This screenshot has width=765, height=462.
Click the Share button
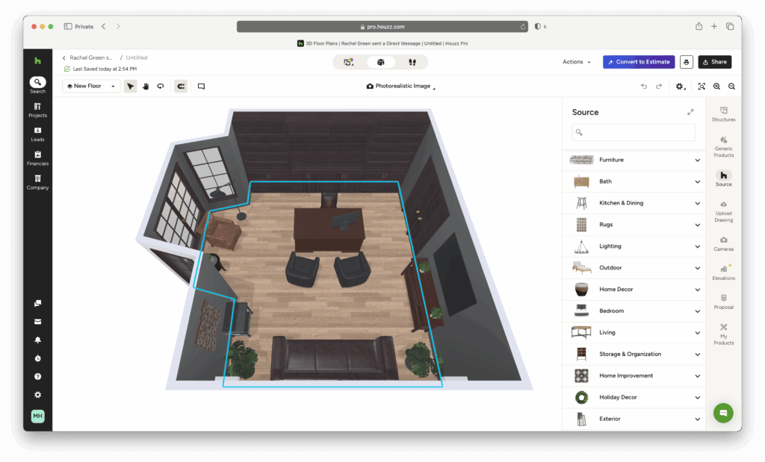pyautogui.click(x=714, y=62)
